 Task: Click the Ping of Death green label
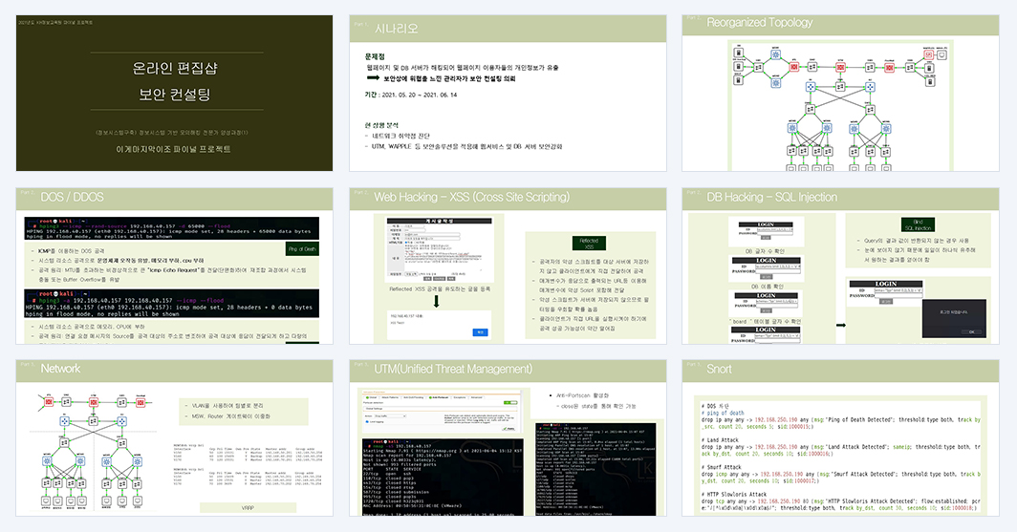[302, 249]
